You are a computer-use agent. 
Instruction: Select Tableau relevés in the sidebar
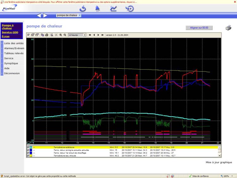tap(14, 53)
